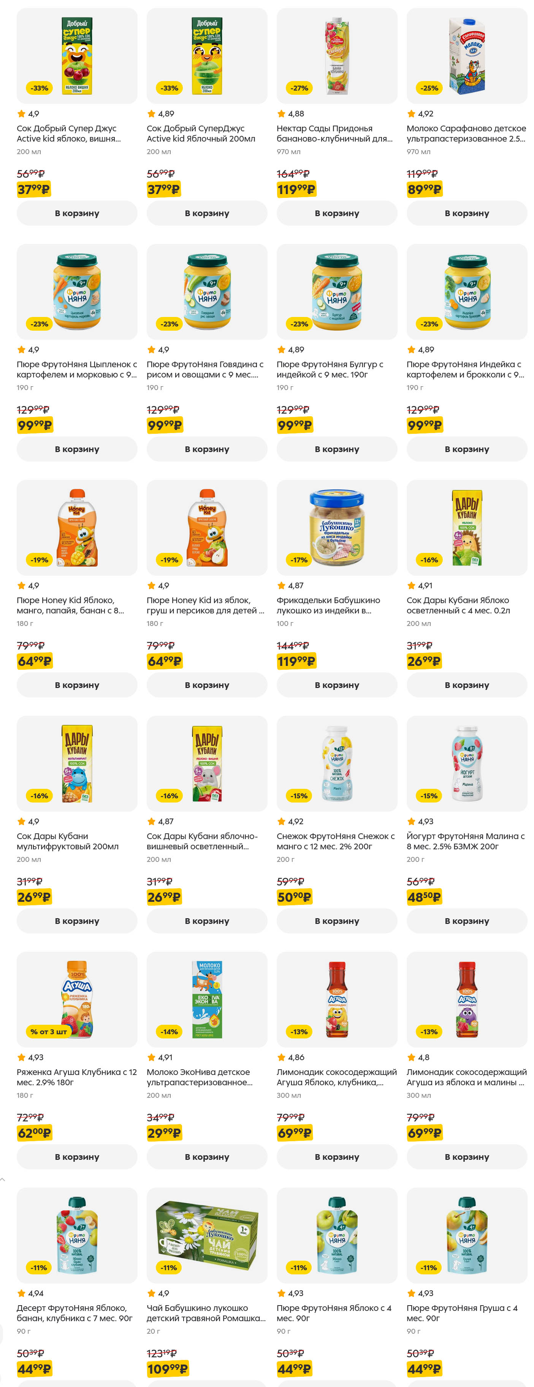Click the -27% badge on Нектар Сады Придонья
The image size is (534, 1387).
coord(299,88)
